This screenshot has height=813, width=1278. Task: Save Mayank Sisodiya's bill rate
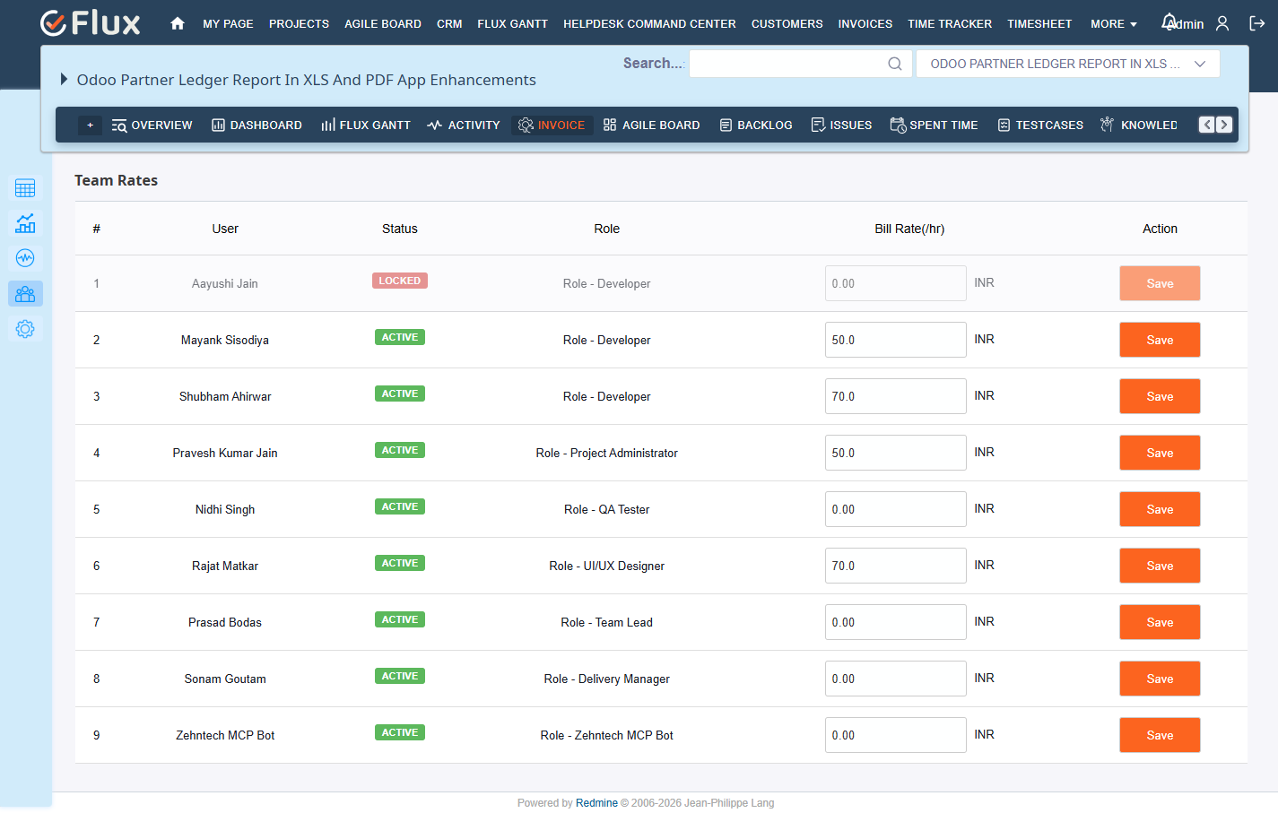pyautogui.click(x=1160, y=340)
